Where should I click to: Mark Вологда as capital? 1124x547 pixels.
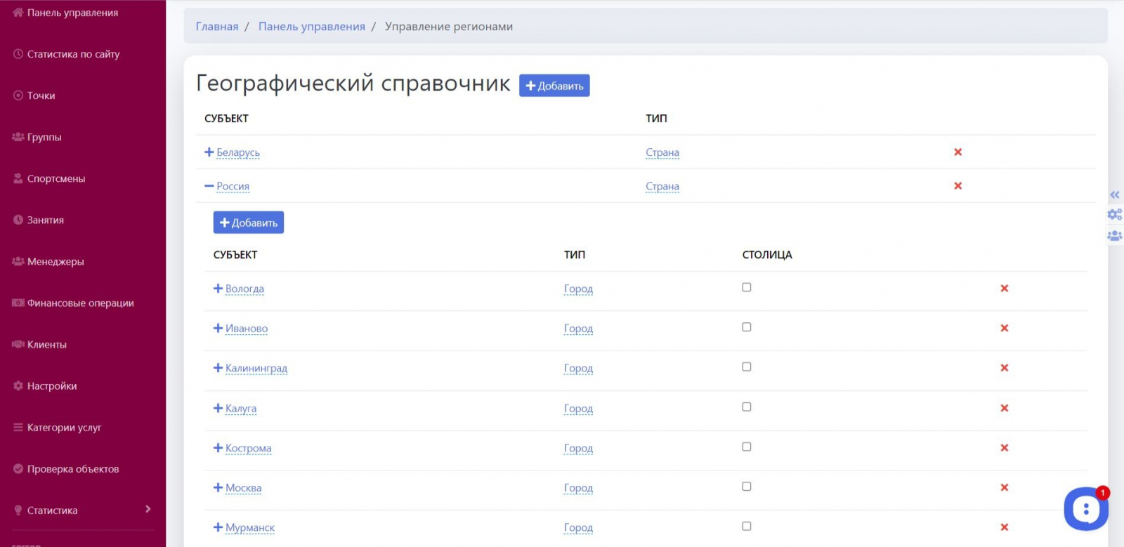pos(747,287)
